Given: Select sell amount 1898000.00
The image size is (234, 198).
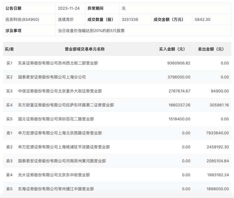Looking at the screenshot, I should (218, 189).
